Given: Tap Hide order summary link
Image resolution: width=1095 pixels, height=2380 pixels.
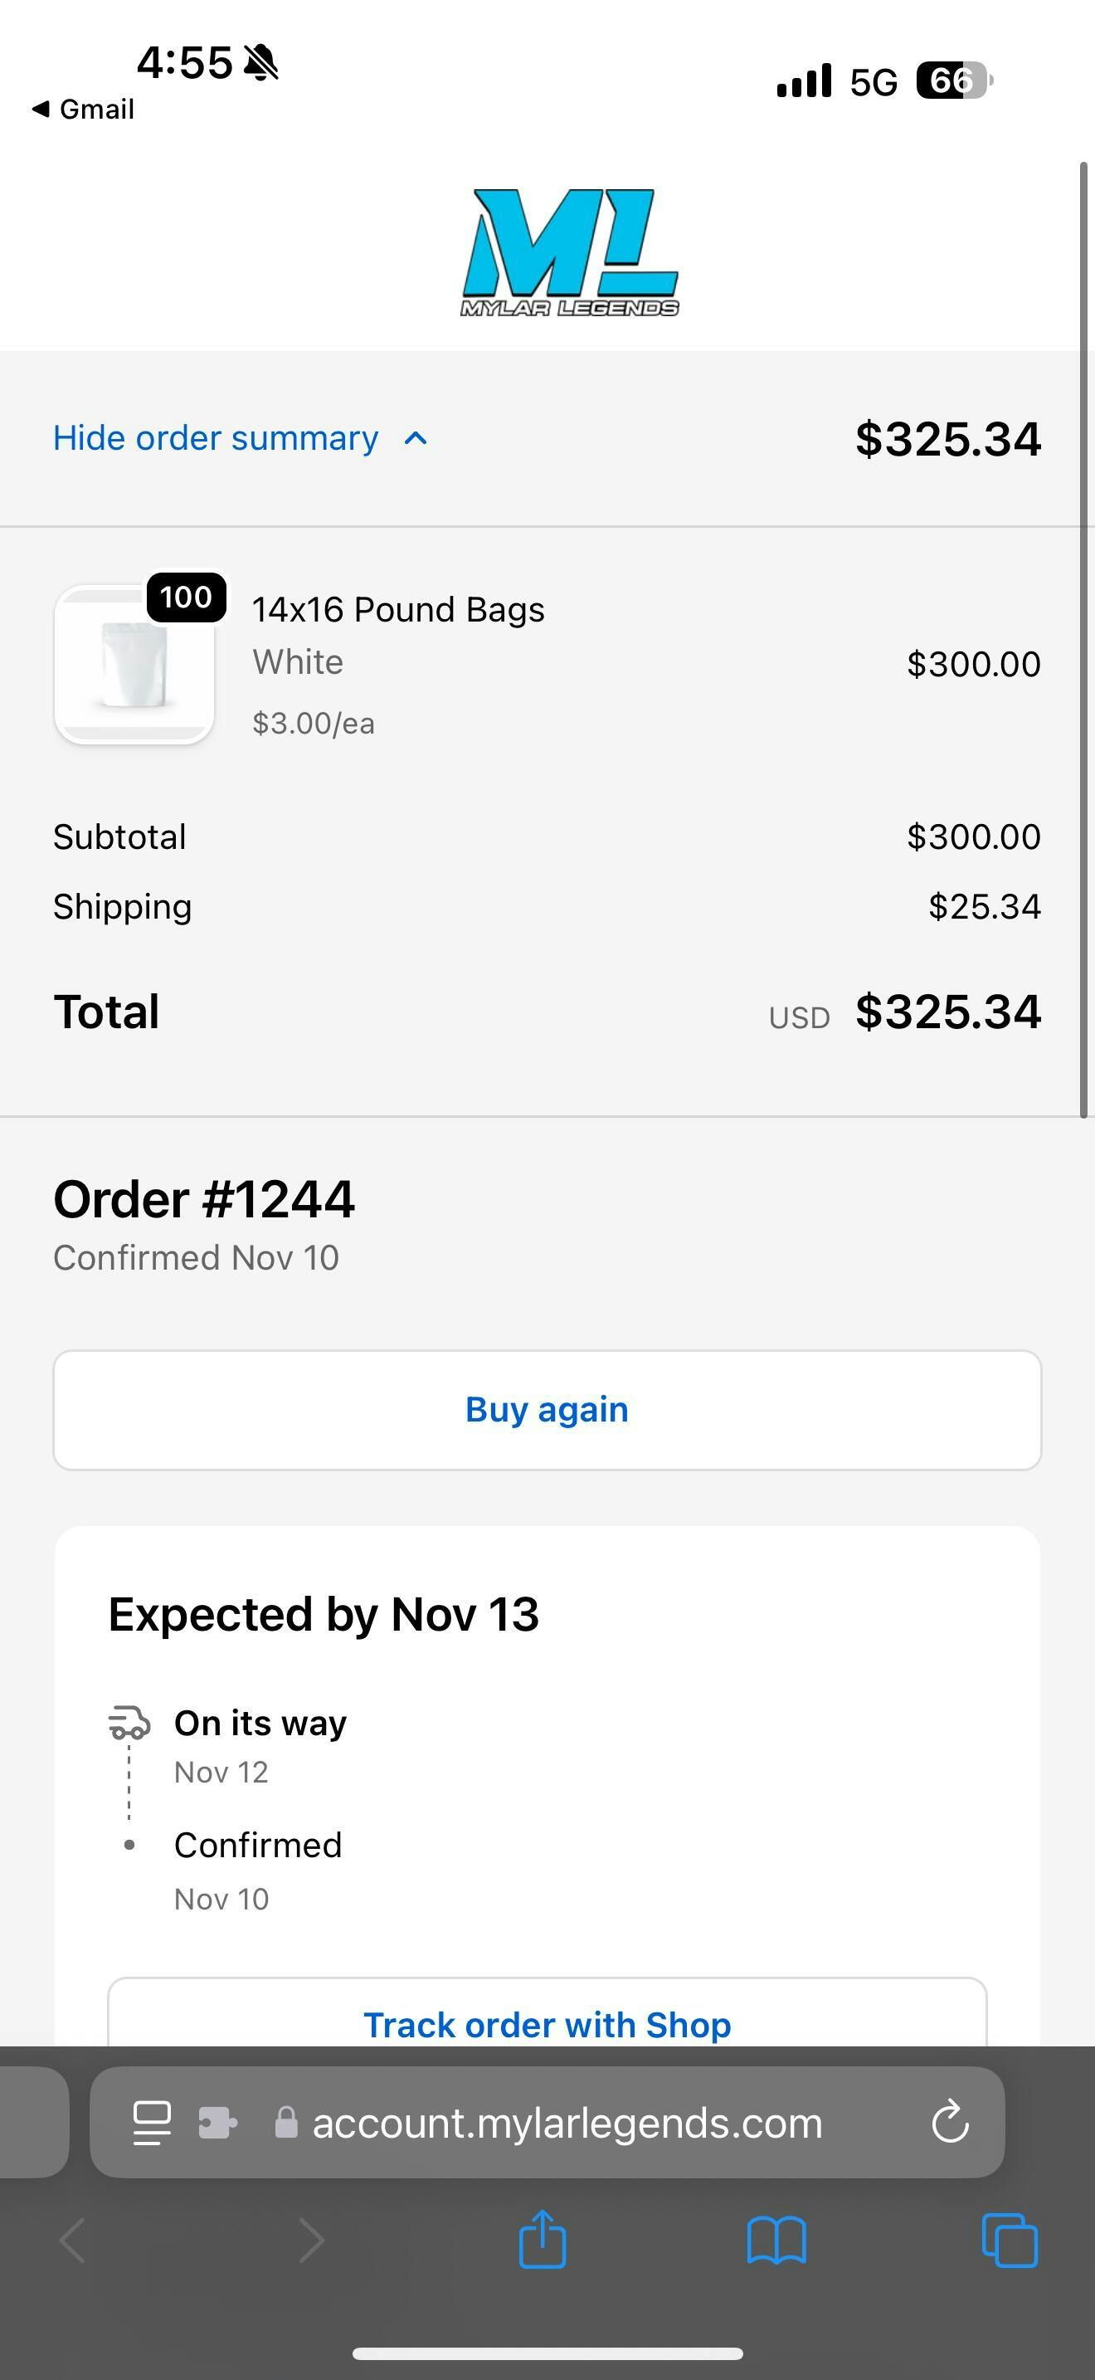Looking at the screenshot, I should click(x=216, y=439).
